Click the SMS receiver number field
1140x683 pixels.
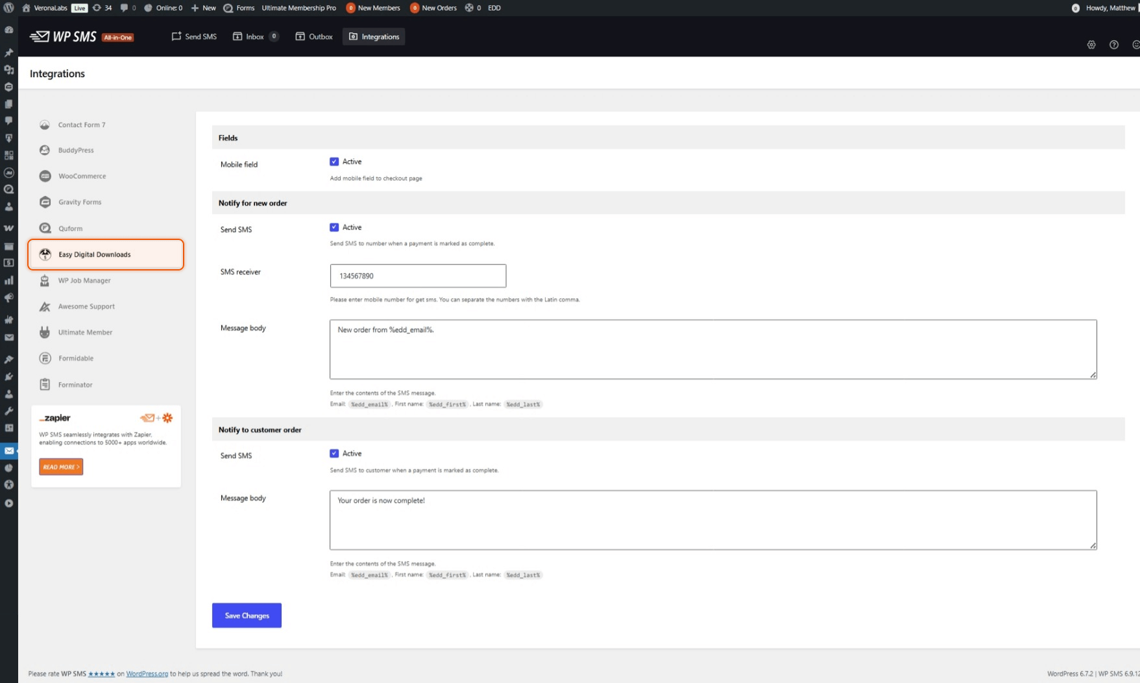[x=418, y=276]
